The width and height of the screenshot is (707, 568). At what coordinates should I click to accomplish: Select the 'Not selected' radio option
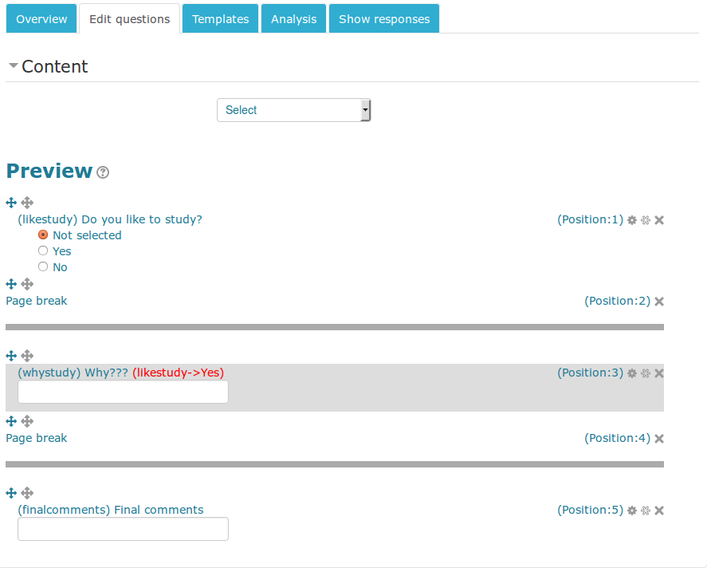coord(43,235)
